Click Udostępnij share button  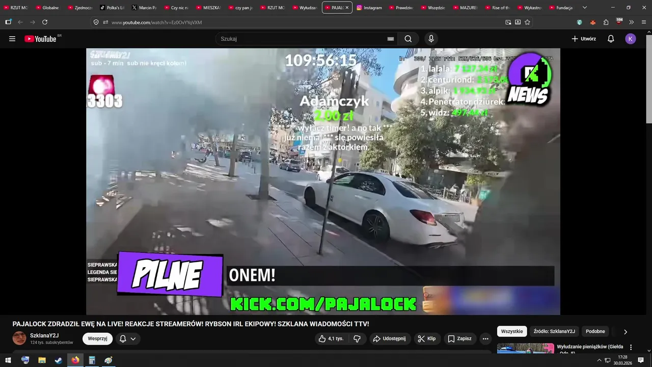pos(389,338)
